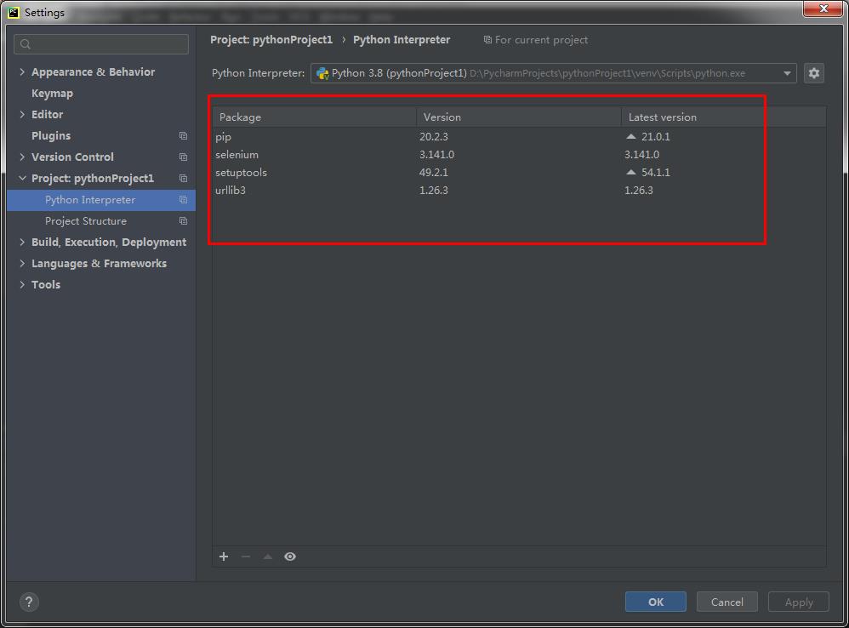Expand Build, Execution, Deployment section

click(22, 242)
